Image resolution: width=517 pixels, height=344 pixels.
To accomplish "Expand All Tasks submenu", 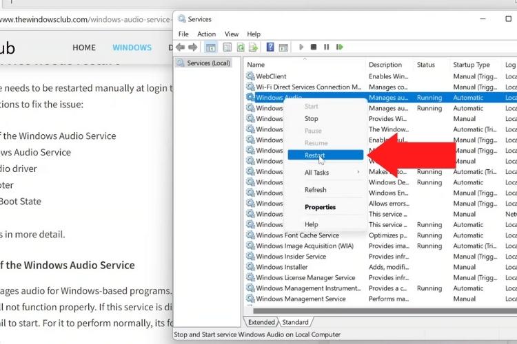I will tap(325, 173).
